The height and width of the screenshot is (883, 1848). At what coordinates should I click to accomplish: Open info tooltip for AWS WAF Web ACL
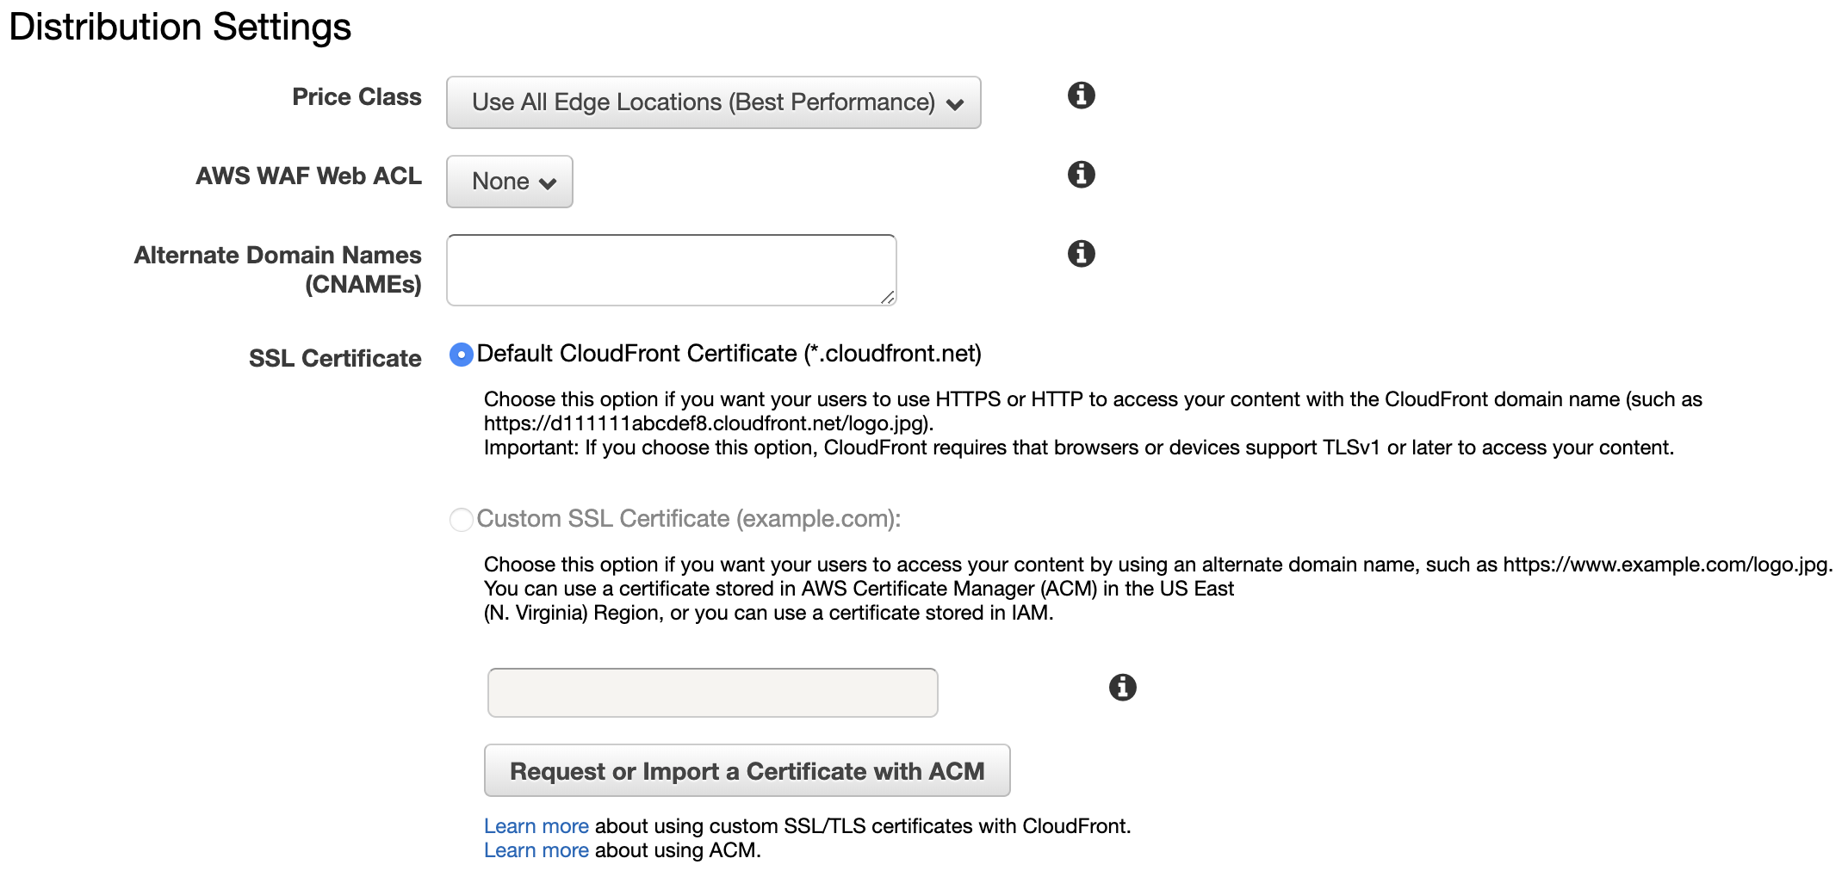point(1081,175)
